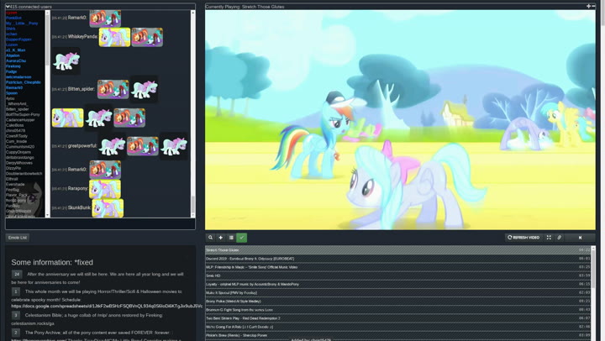Screen dimensions: 605x341
Task: Open the playlist list-view icon
Action: click(x=231, y=238)
